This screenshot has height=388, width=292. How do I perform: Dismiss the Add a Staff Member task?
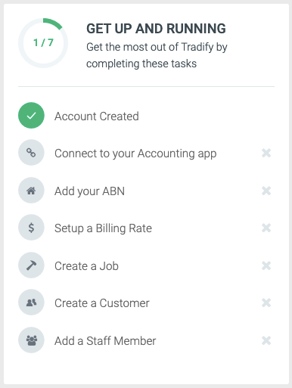click(x=266, y=340)
